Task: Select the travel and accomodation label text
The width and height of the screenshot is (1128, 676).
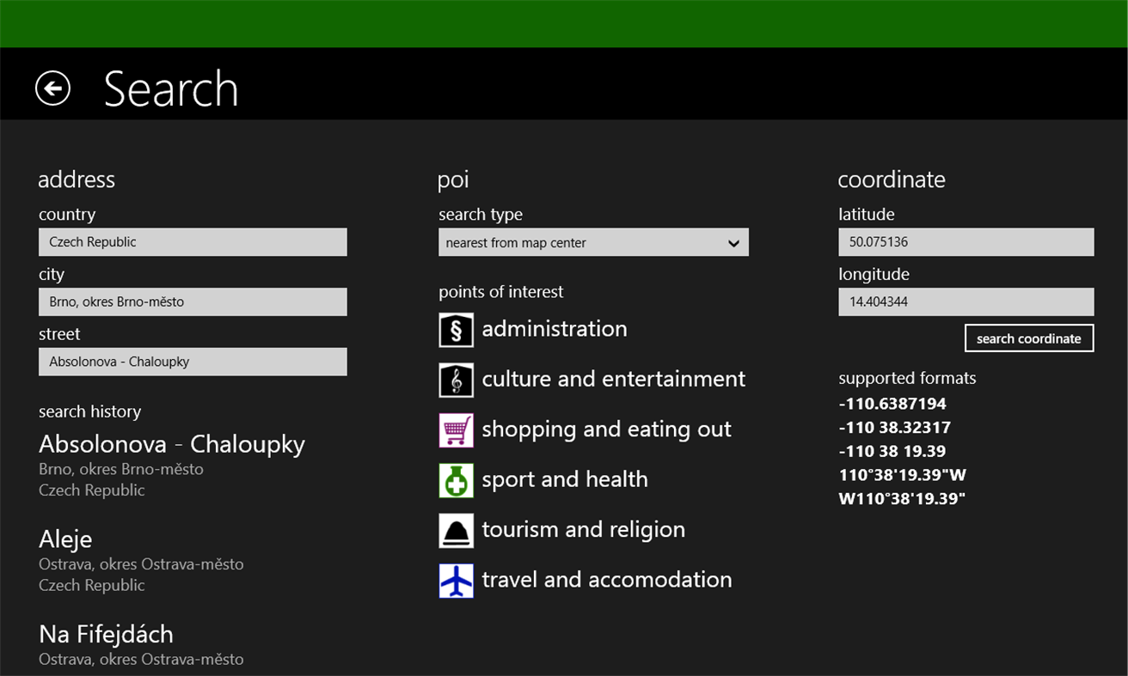Action: (x=607, y=579)
